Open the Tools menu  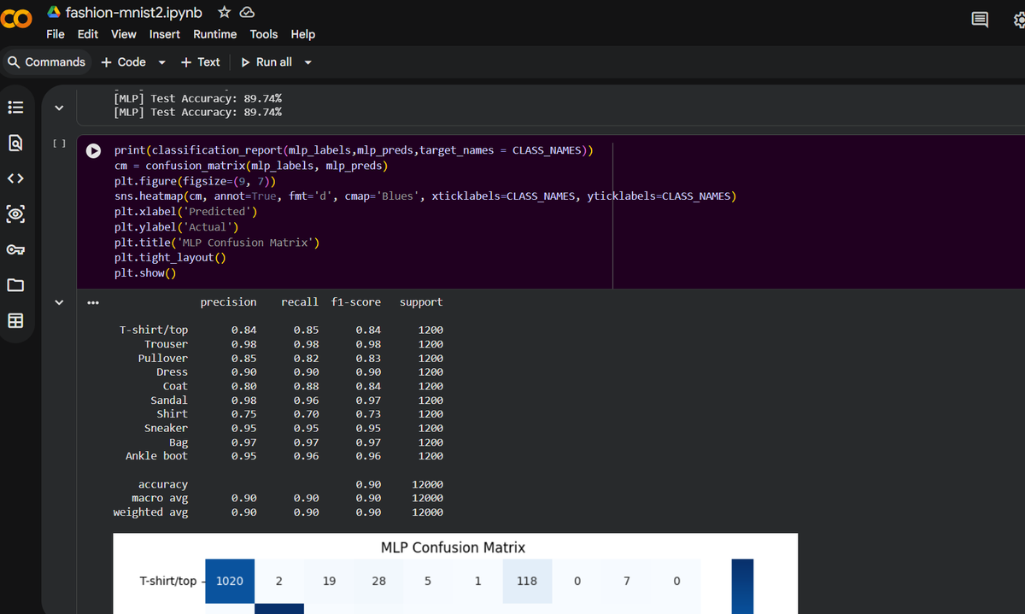(x=264, y=34)
